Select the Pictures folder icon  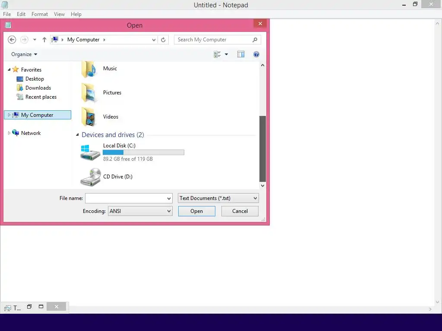pos(89,93)
